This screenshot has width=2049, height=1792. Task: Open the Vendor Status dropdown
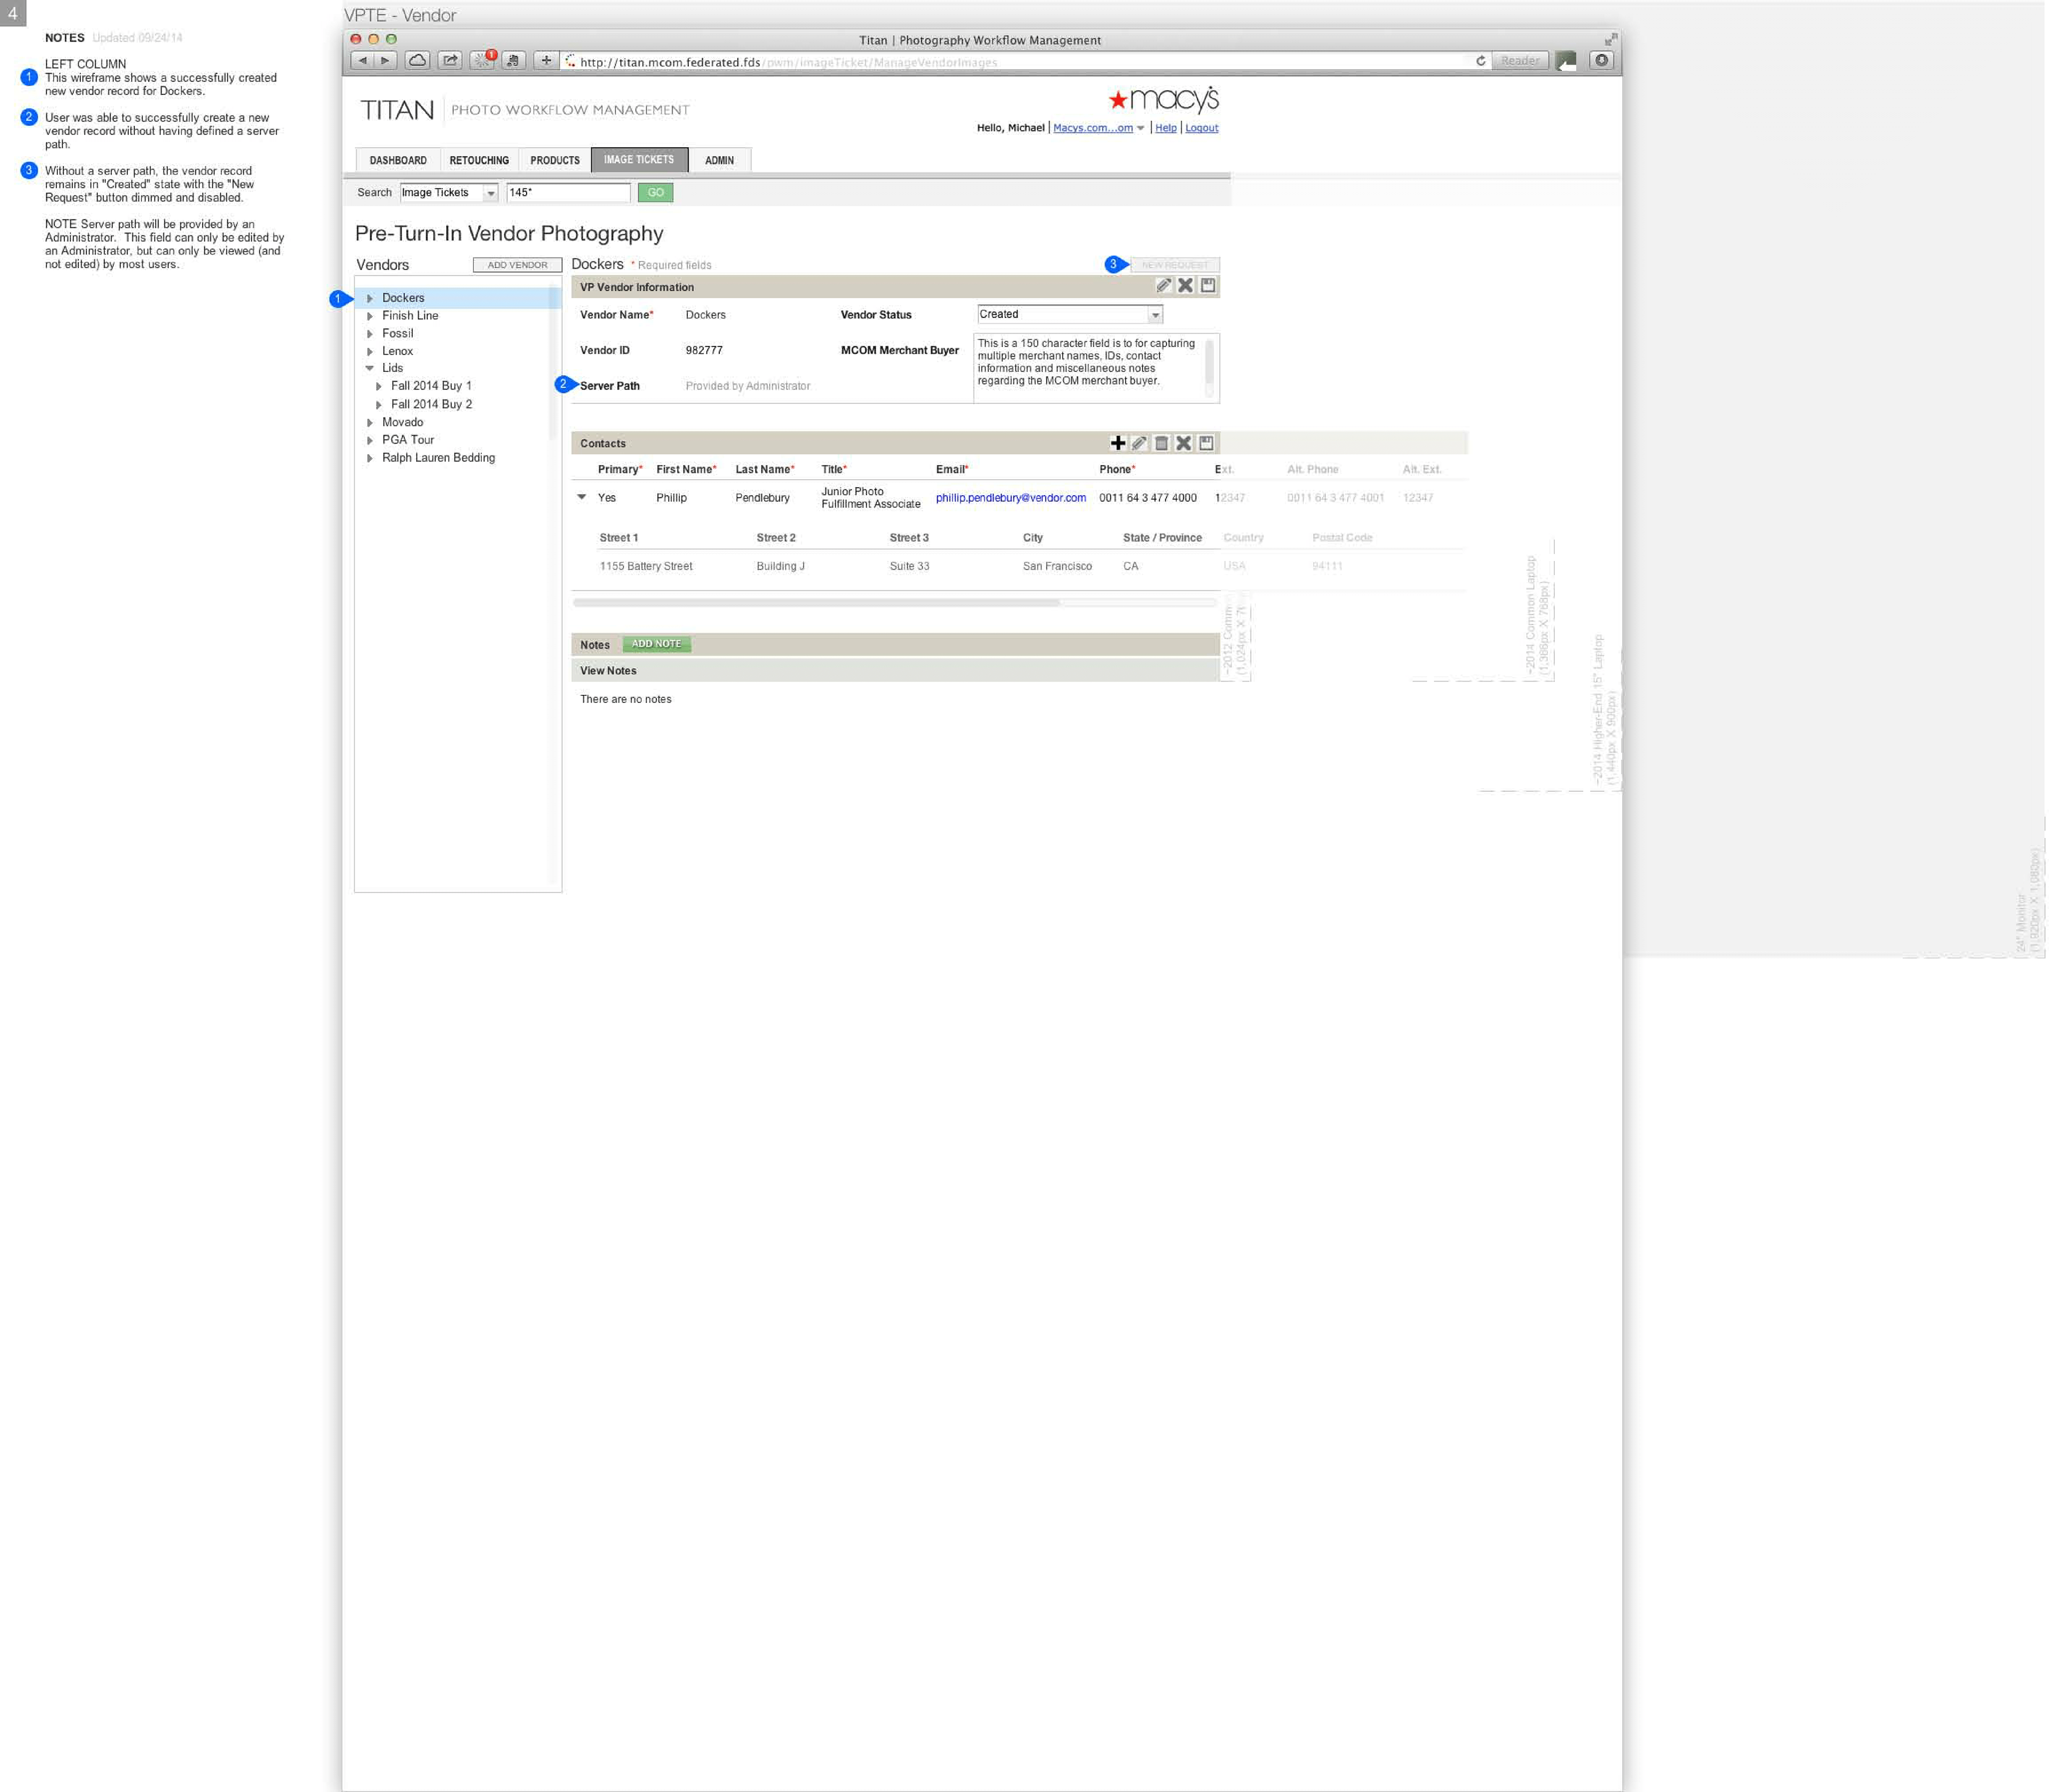click(1156, 315)
